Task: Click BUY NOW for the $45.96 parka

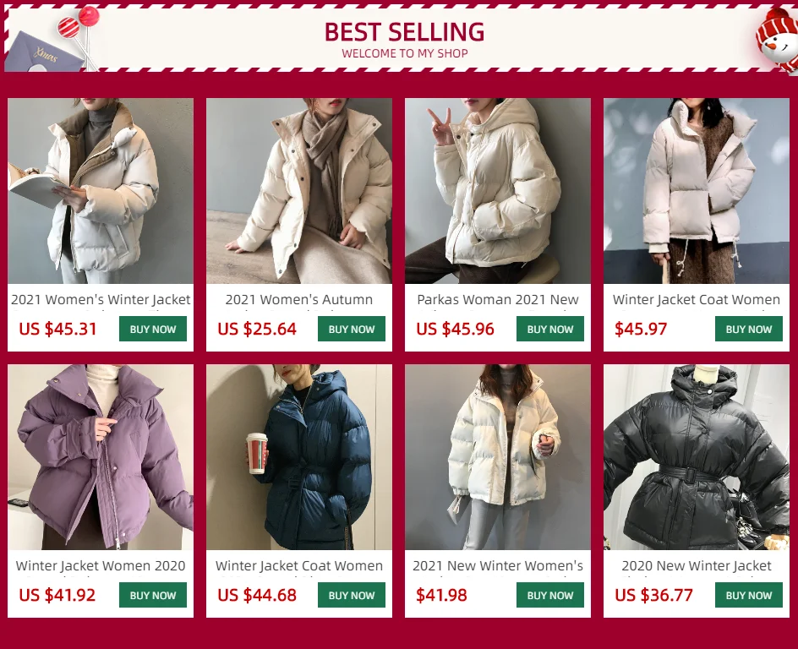Action: pos(550,329)
